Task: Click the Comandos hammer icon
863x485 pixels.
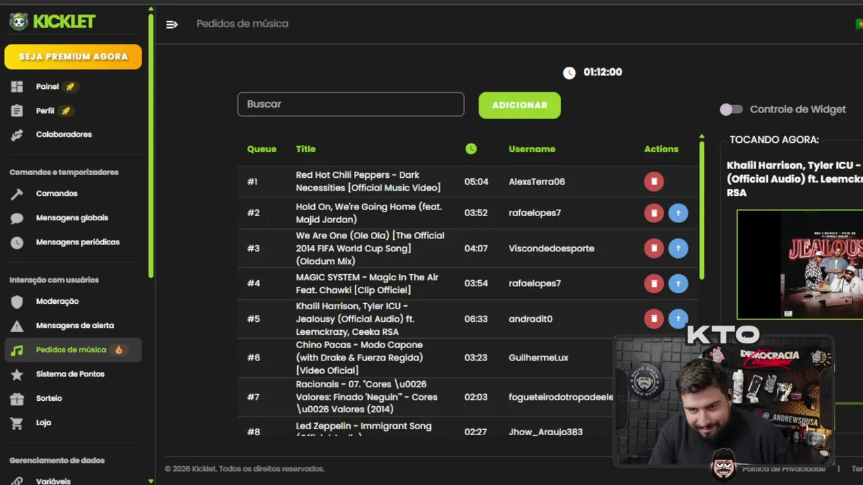Action: click(x=17, y=194)
